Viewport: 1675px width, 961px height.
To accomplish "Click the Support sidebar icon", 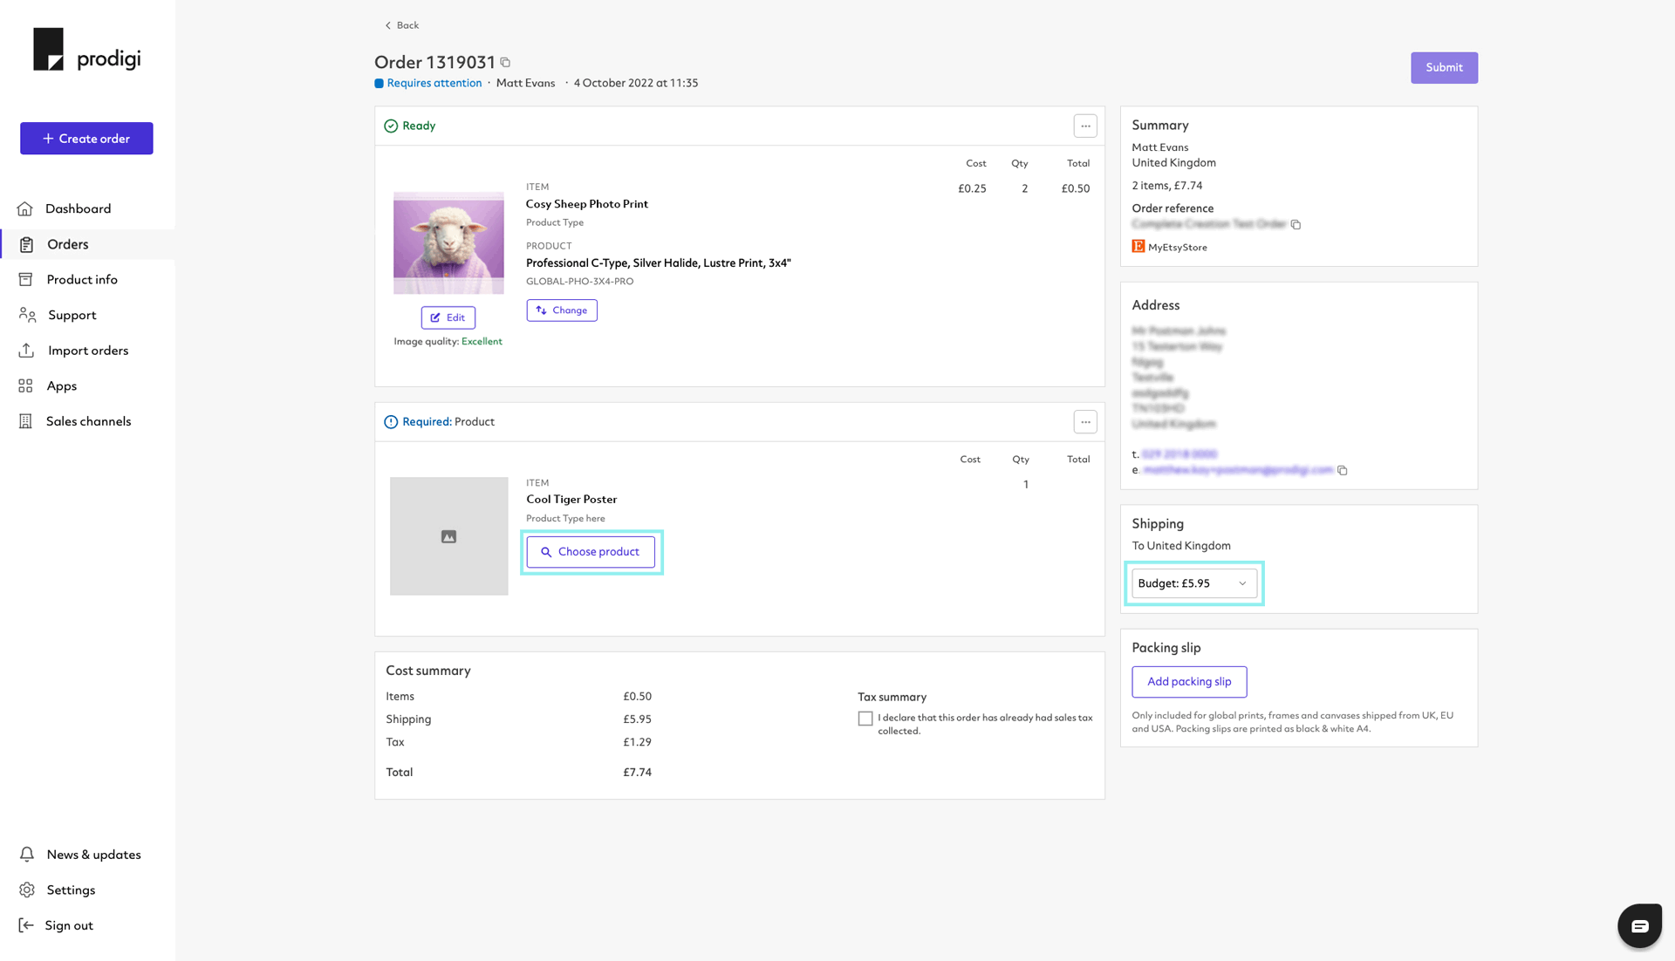I will [x=28, y=315].
